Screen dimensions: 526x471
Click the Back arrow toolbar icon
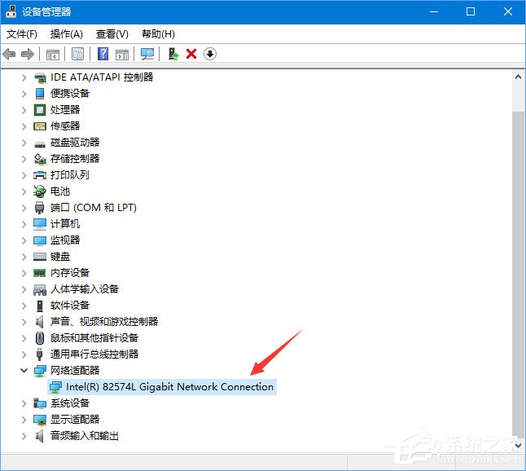pyautogui.click(x=9, y=54)
